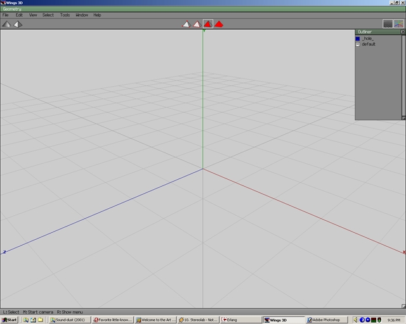Open the View menu
Viewport: 406px width, 324px height.
click(x=33, y=15)
